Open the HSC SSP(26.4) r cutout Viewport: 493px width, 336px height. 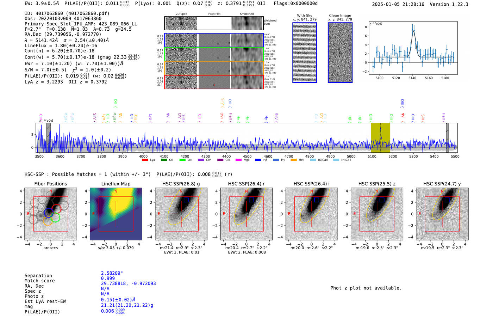246,214
